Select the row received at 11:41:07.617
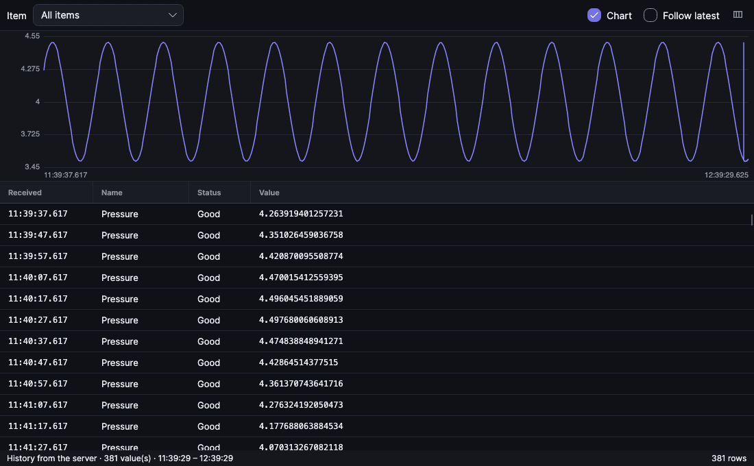The image size is (754, 466). point(377,405)
